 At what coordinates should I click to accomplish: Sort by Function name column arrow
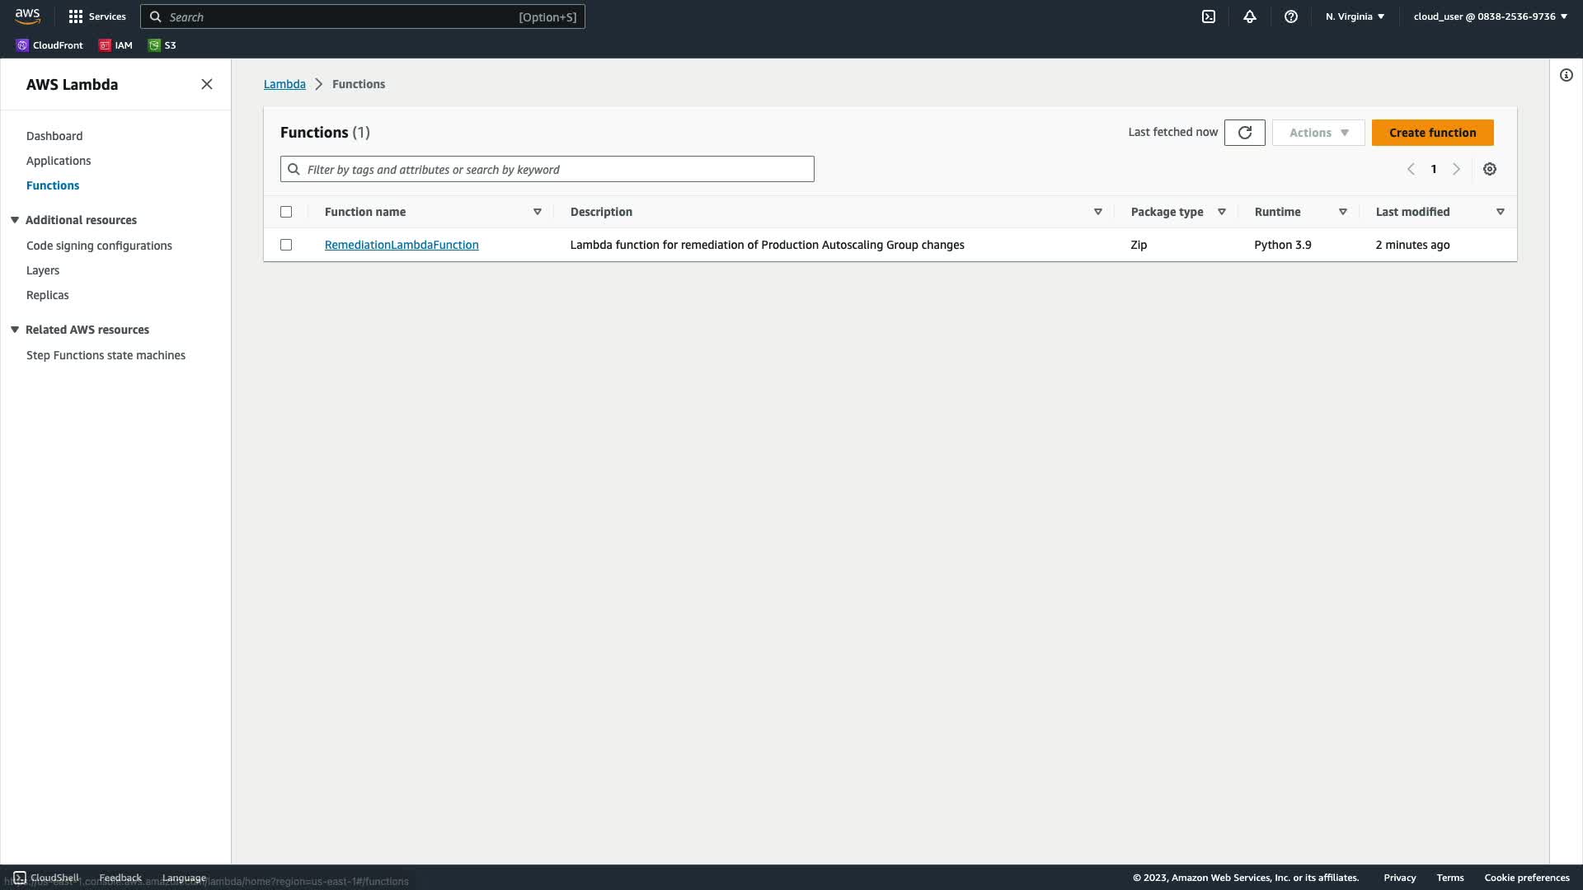(x=537, y=212)
